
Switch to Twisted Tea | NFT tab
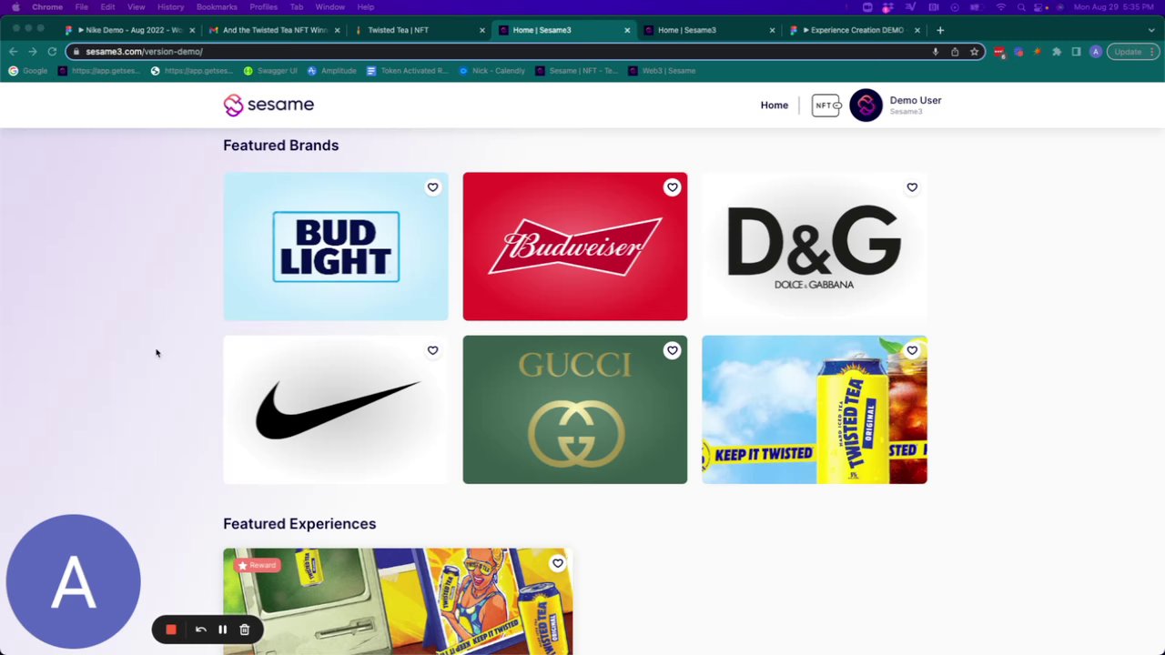(419, 30)
